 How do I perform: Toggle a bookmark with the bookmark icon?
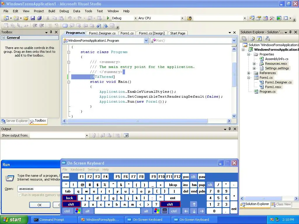coord(65,26)
